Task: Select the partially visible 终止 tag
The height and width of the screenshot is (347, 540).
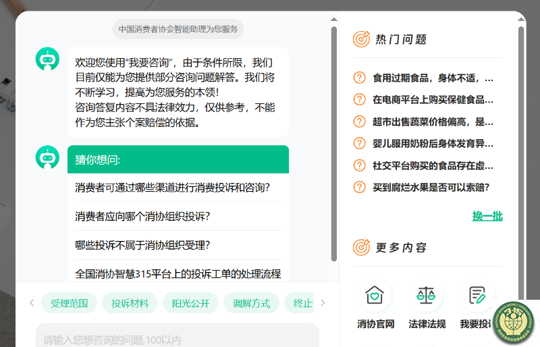Action: point(299,303)
